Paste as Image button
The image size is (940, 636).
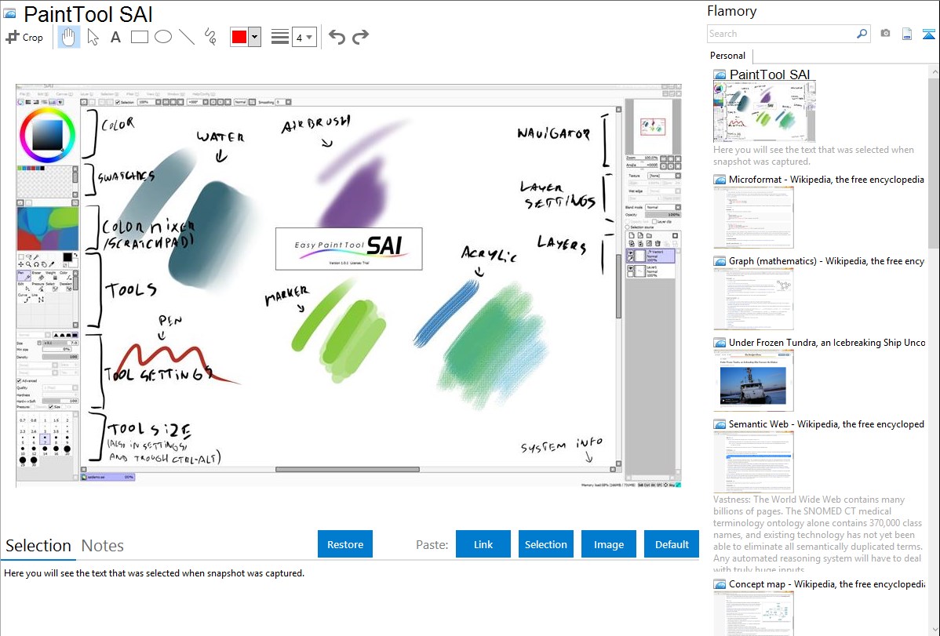pyautogui.click(x=608, y=544)
